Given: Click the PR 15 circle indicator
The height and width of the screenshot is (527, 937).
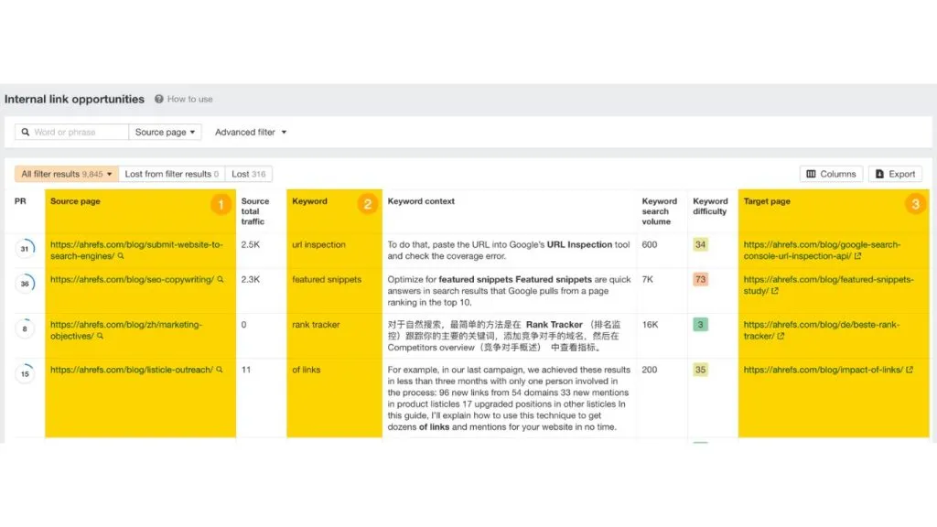Looking at the screenshot, I should pos(25,374).
